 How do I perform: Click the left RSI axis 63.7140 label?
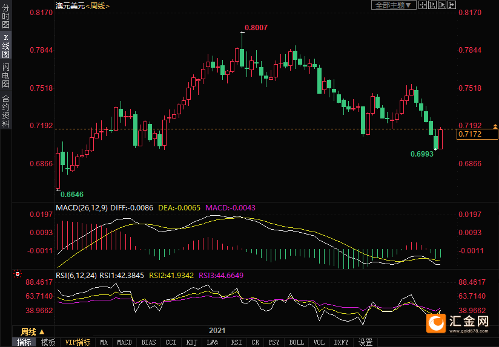39,296
